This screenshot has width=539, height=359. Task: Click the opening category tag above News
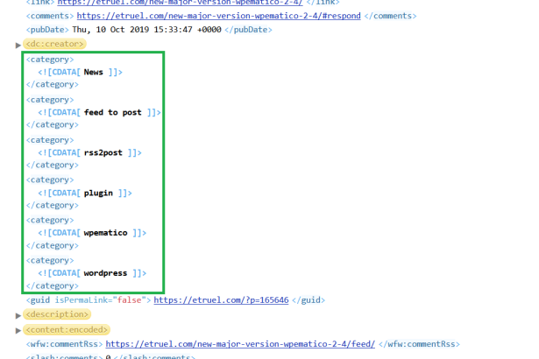[50, 60]
